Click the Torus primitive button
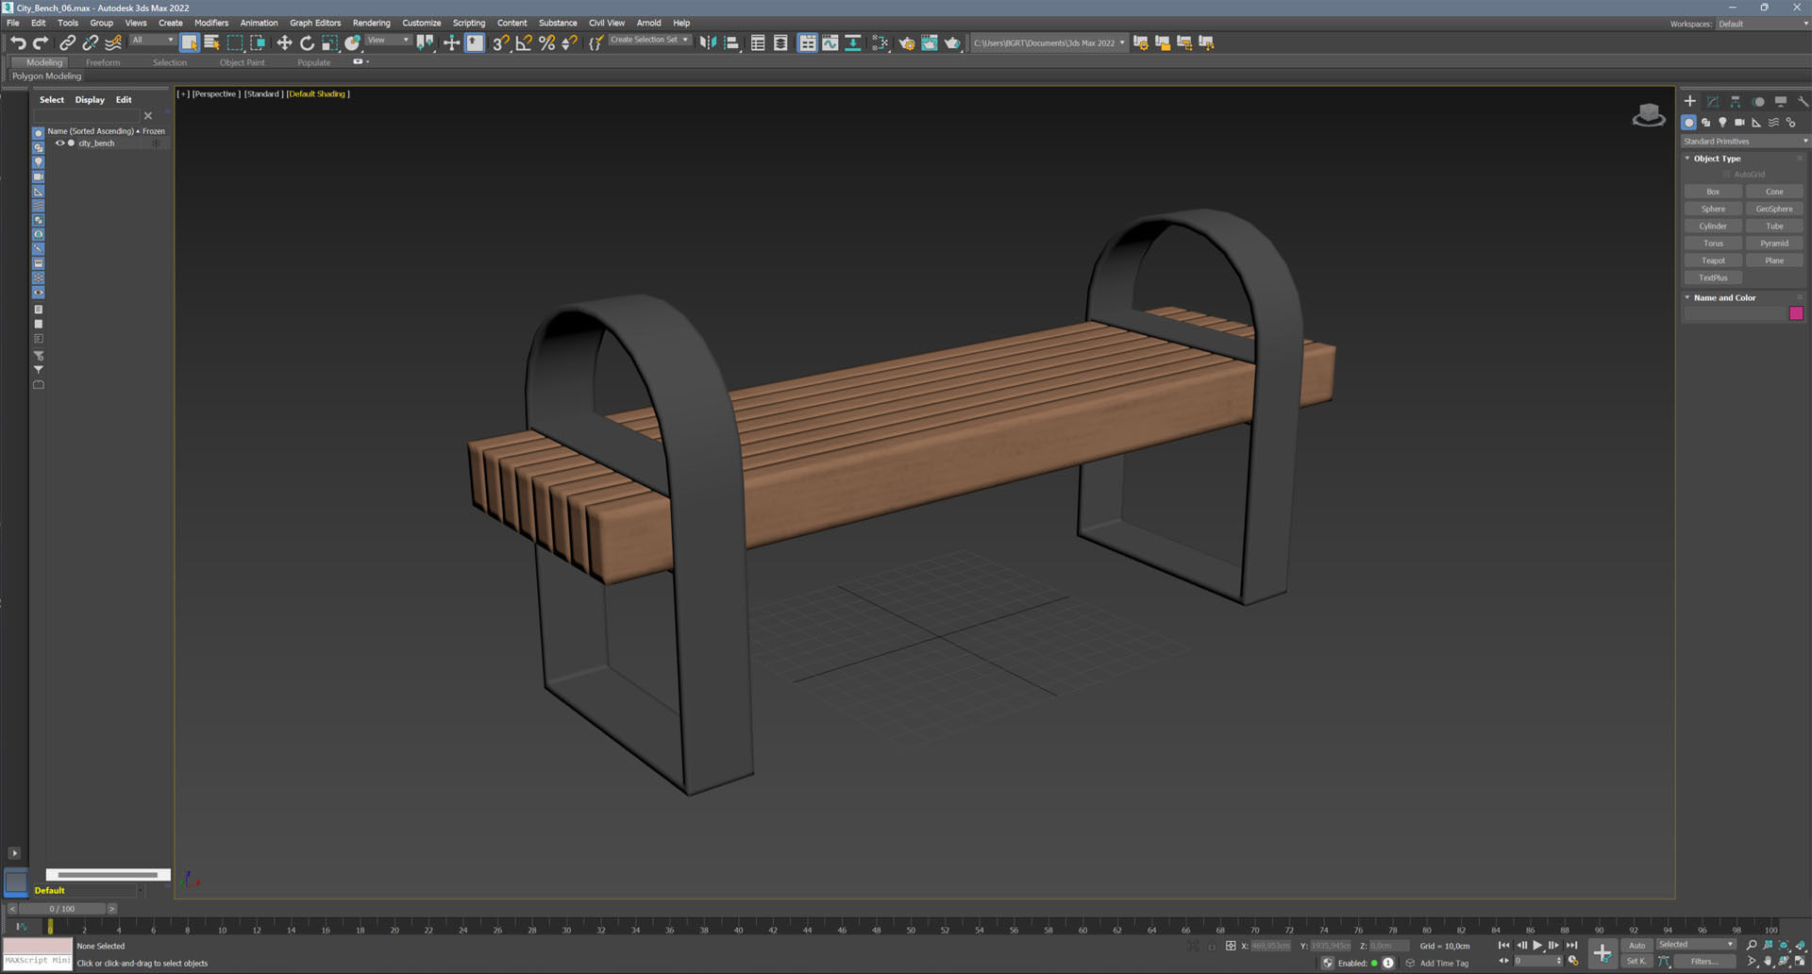Viewport: 1812px width, 974px height. tap(1713, 243)
